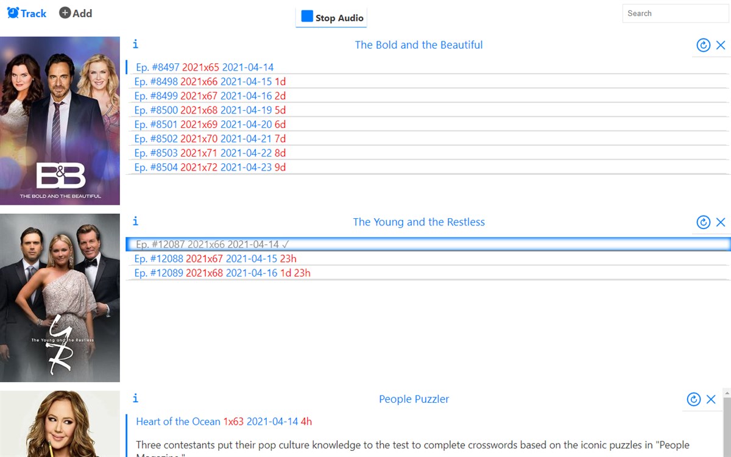Screen dimensions: 731x457
Task: Remove The Bold and the Beautiful show
Action: 721,45
